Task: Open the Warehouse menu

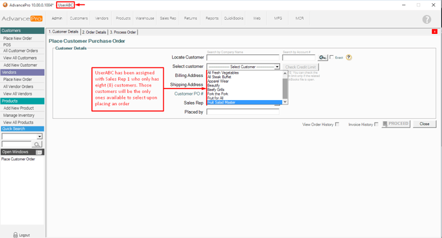Action: pyautogui.click(x=145, y=19)
